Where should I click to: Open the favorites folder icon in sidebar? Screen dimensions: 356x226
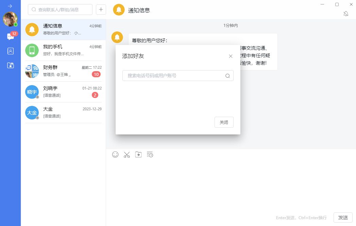pos(11,65)
